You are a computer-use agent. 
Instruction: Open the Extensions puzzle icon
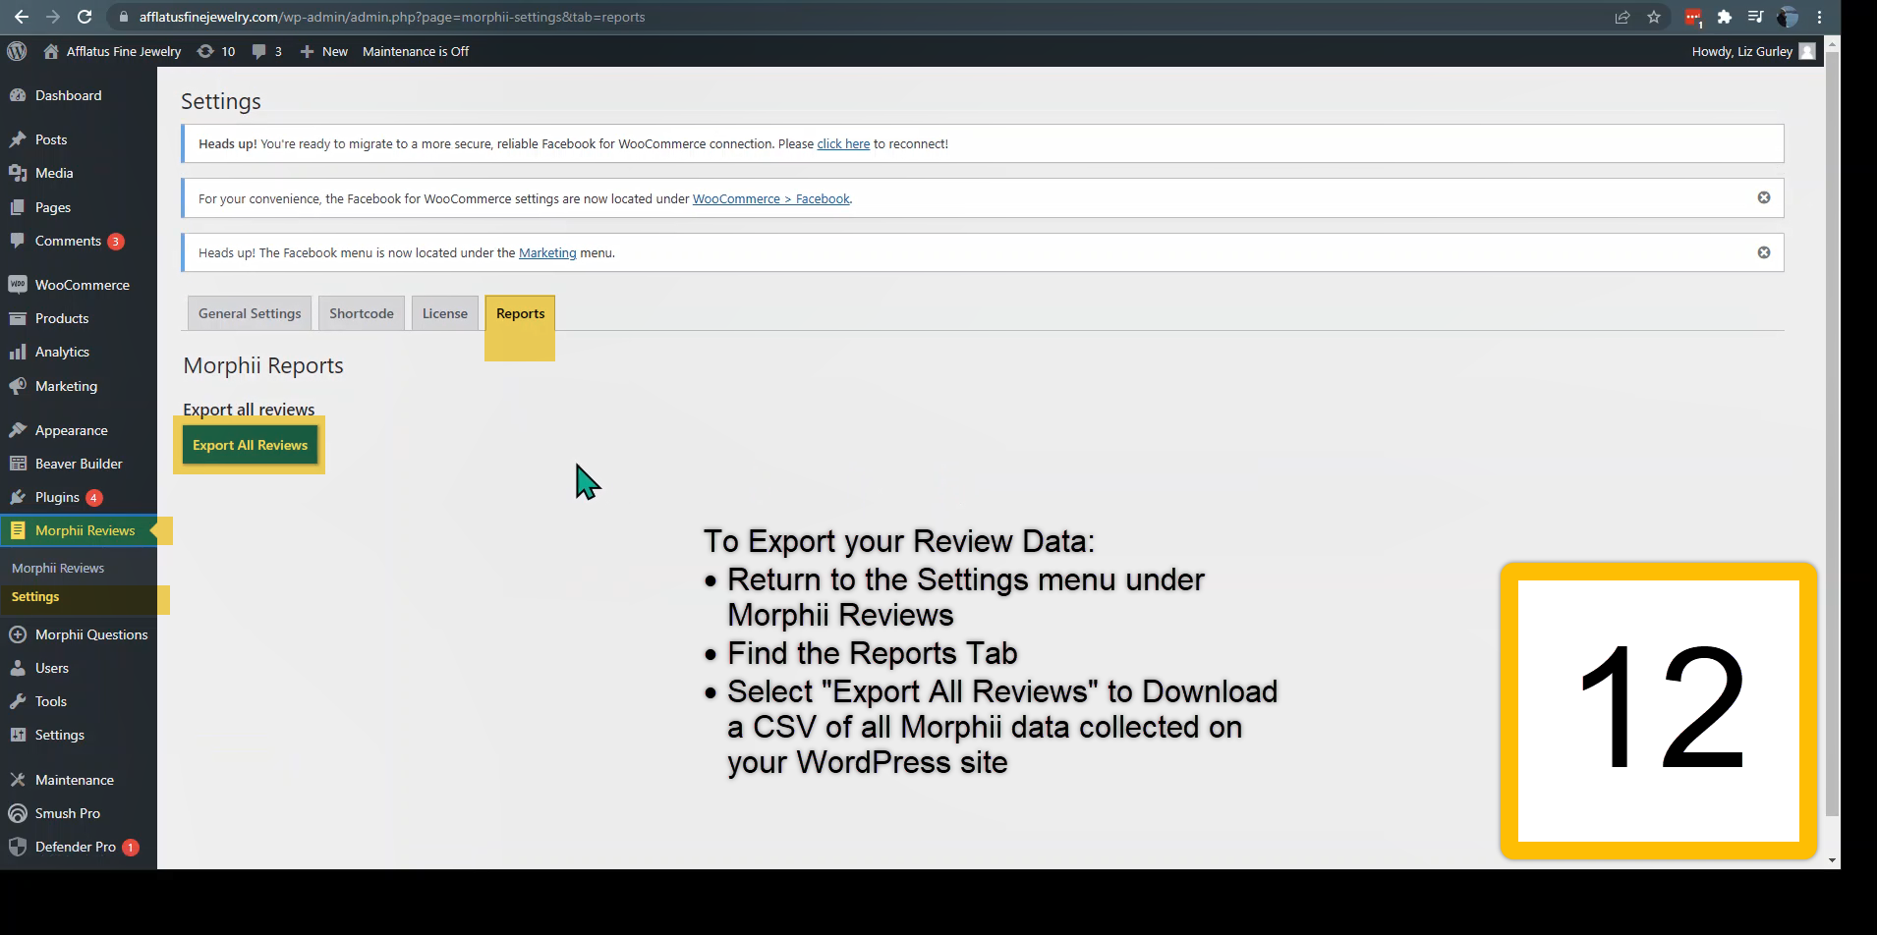[x=1725, y=17]
